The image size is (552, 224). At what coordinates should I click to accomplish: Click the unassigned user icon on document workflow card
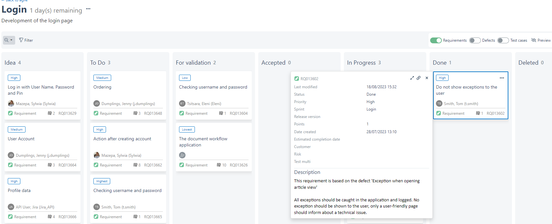coord(182,155)
